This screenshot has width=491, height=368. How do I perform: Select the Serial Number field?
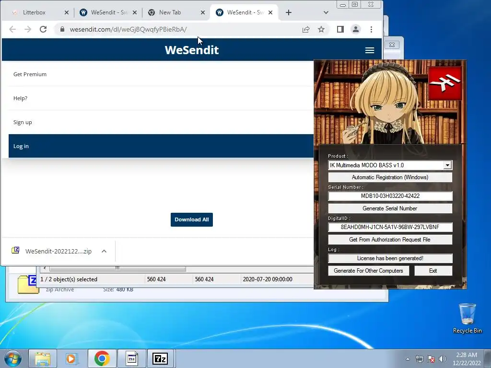[x=390, y=196]
